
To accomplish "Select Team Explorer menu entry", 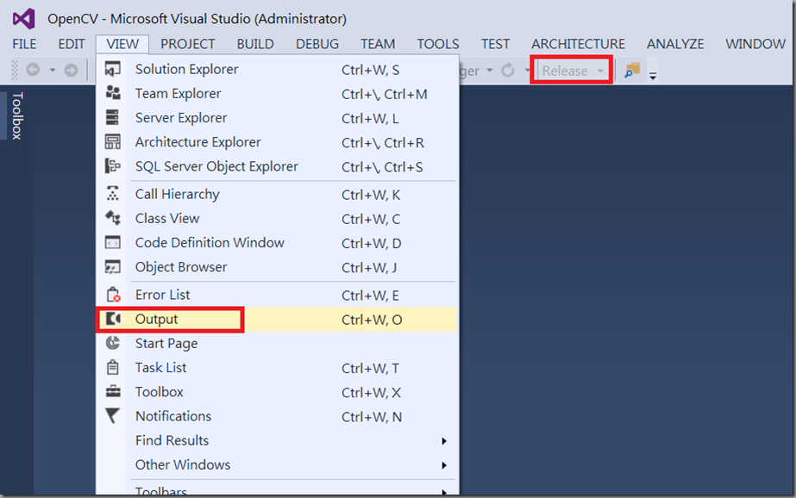I will tap(277, 93).
